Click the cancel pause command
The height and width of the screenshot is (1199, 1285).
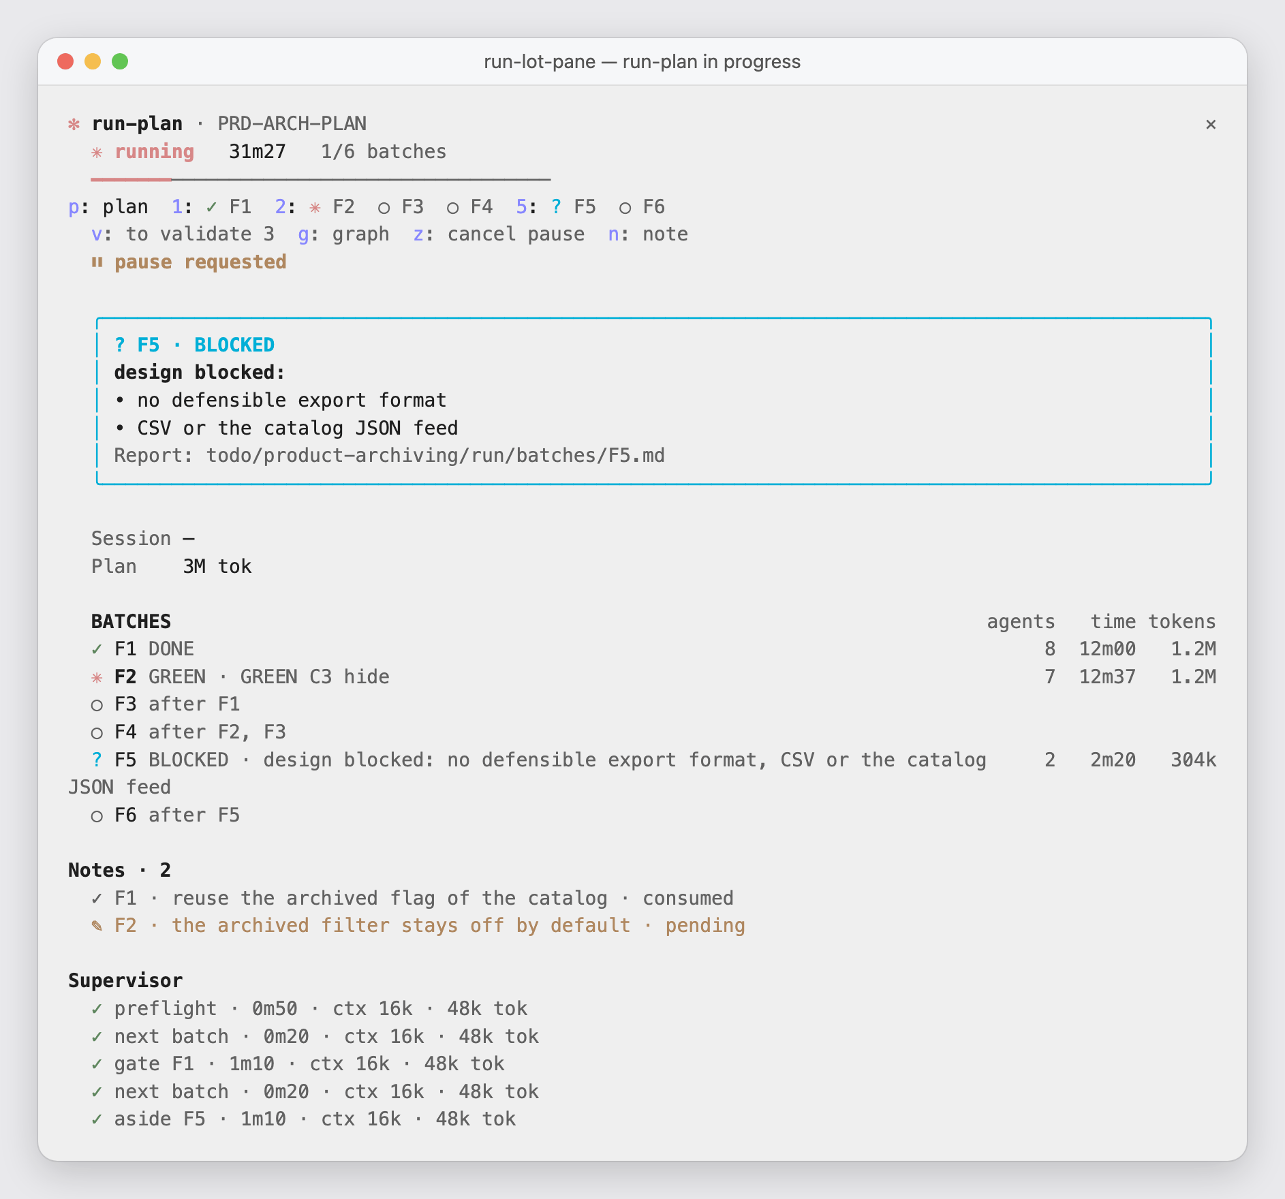(x=499, y=234)
